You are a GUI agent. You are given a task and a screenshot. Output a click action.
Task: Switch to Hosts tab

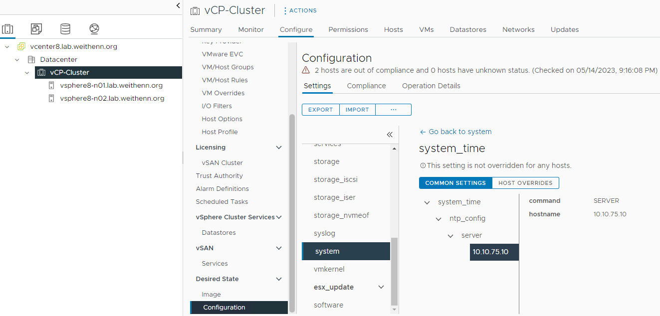click(x=394, y=29)
